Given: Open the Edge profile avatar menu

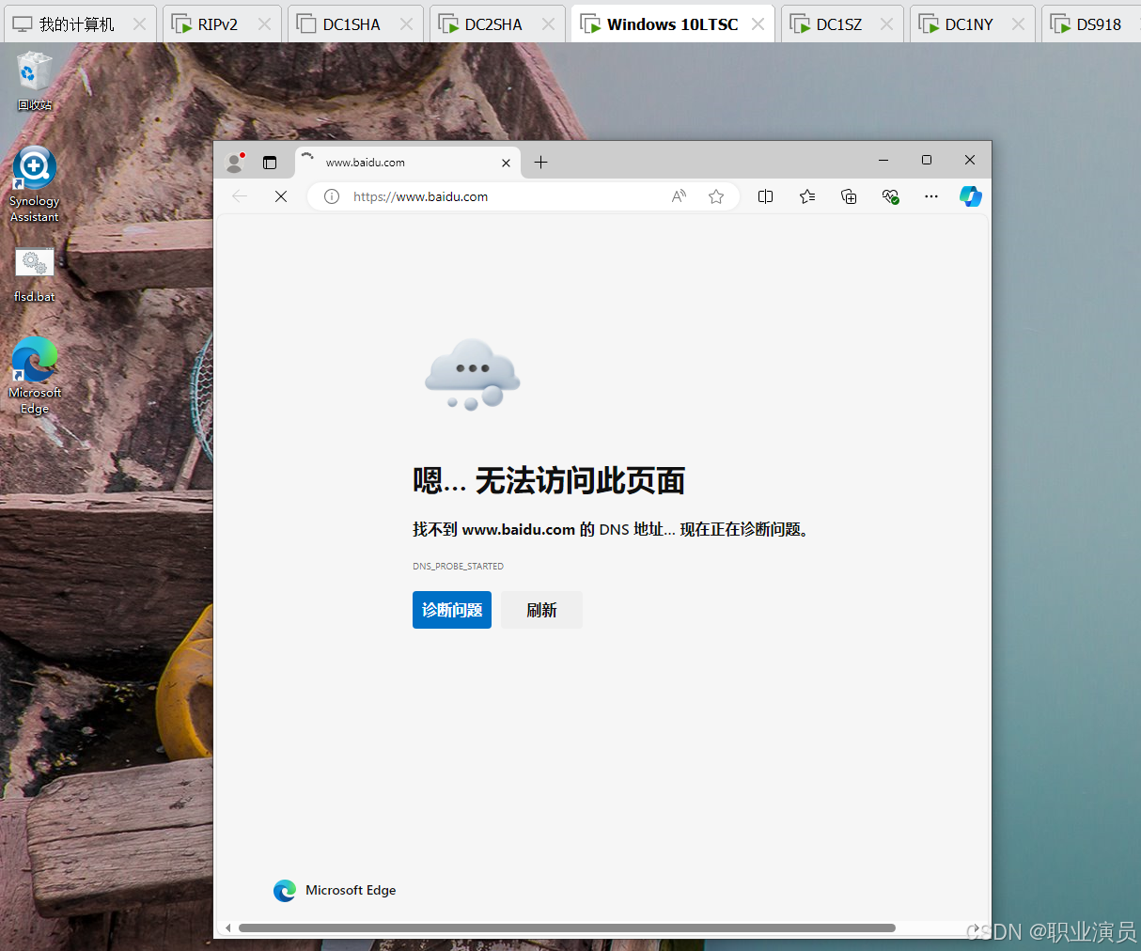Looking at the screenshot, I should coord(235,163).
